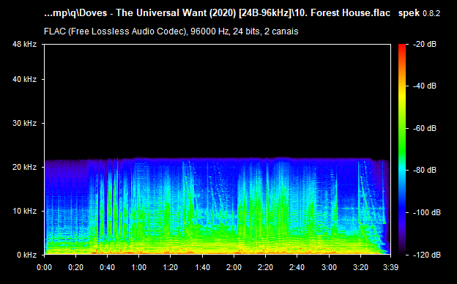
Task: Click the '2:00' time axis label
Action: [234, 267]
